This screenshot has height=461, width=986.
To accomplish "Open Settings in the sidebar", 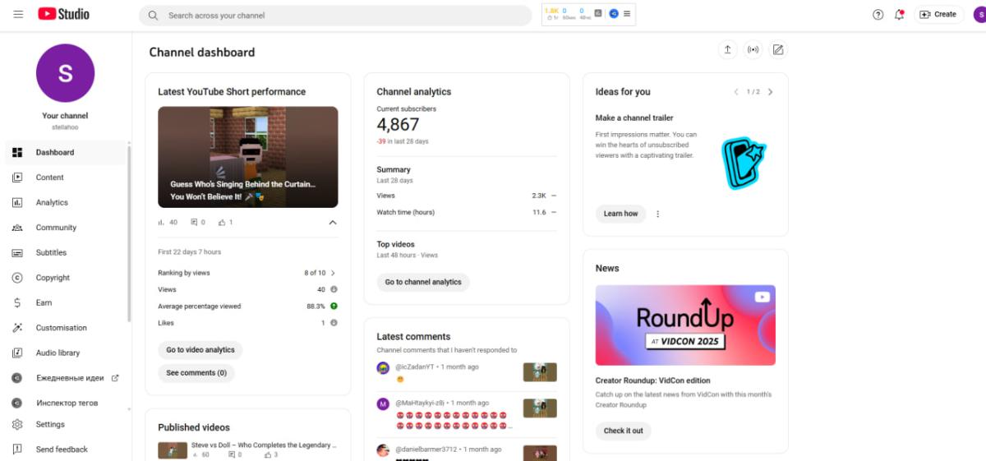I will 67,424.
